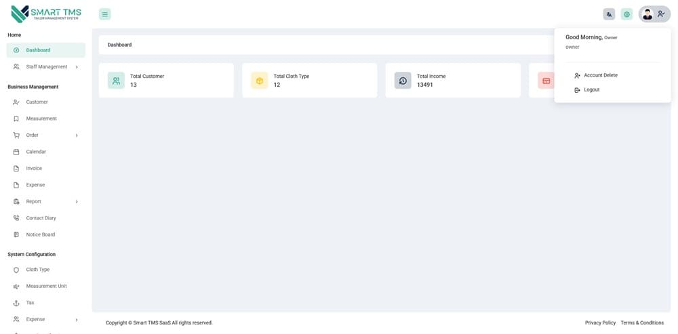Click the language translate icon in header
The image size is (678, 334).
[609, 14]
